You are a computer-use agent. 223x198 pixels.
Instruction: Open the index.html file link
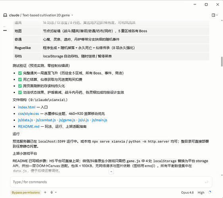(27, 107)
